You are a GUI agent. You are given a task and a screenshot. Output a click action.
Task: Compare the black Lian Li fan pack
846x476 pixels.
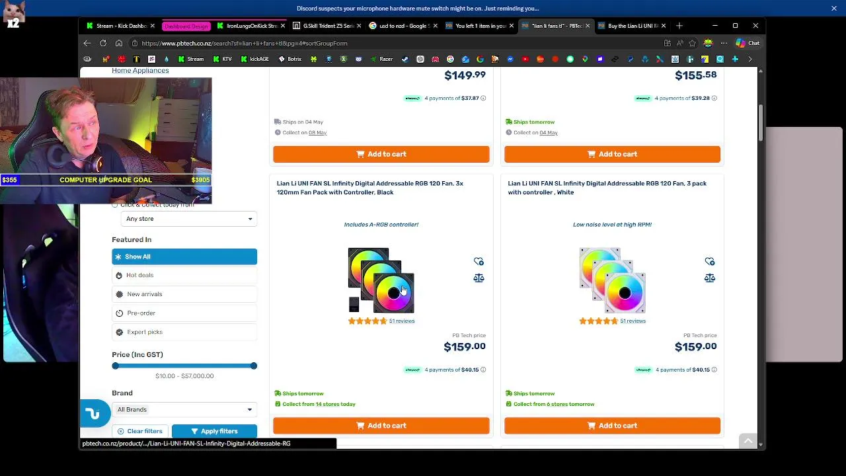[x=479, y=278]
